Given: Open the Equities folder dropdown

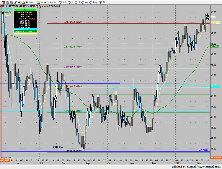Looking at the screenshot, I should tap(29, 2).
